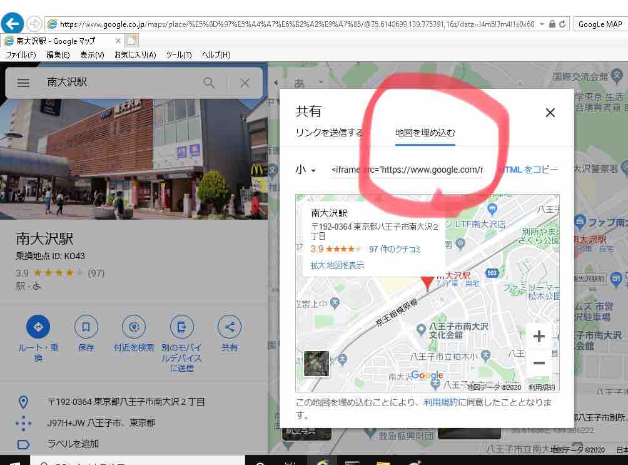Click 97 件のクチコミ in map preview

pos(395,249)
